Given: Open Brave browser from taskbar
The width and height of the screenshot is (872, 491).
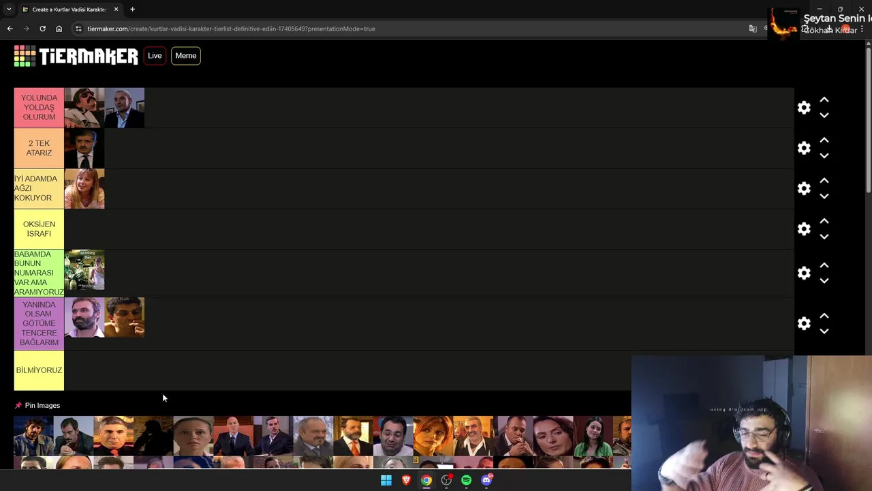Looking at the screenshot, I should pos(407,480).
